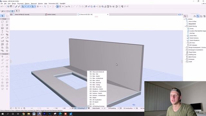Viewport: 206px width, 116px height.
Task: Click the Scale icon in the bottom bar
Action: (57, 108)
